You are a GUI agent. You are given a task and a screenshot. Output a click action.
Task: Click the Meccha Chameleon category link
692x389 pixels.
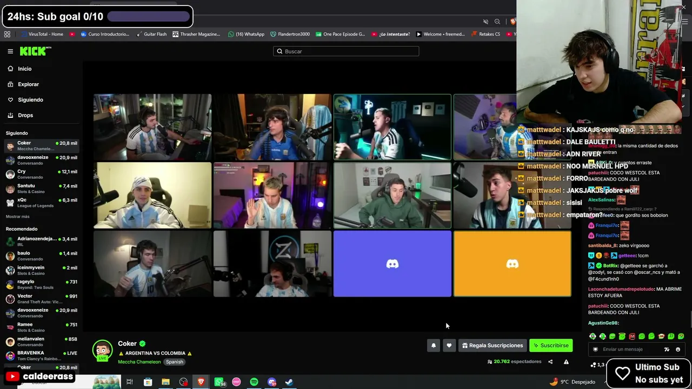[x=139, y=362]
